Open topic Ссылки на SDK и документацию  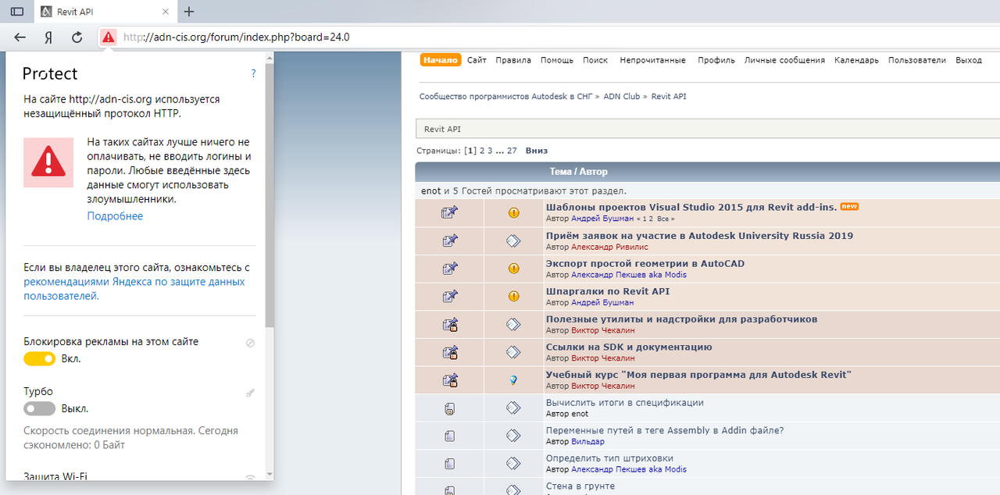(x=629, y=347)
